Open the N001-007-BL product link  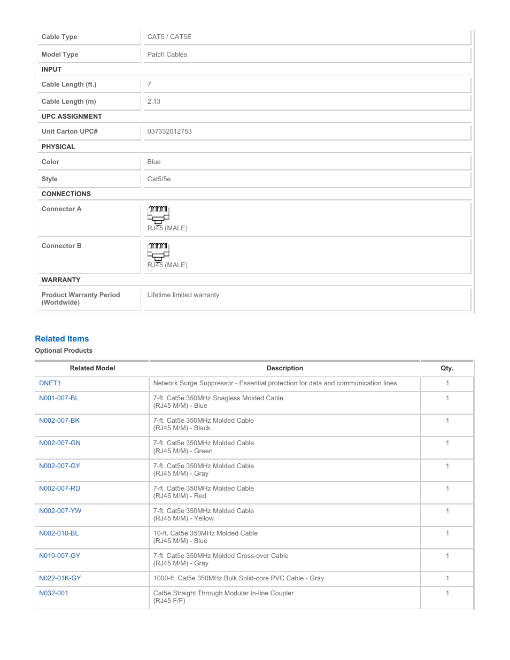[59, 398]
